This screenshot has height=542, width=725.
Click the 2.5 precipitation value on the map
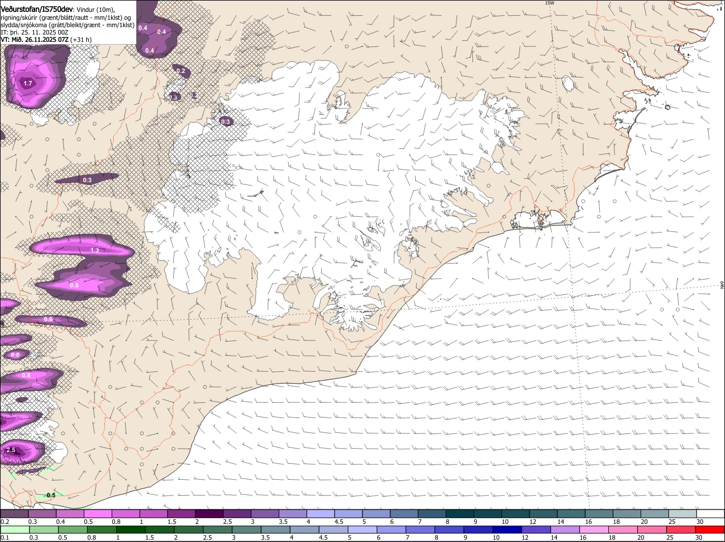coord(11,450)
